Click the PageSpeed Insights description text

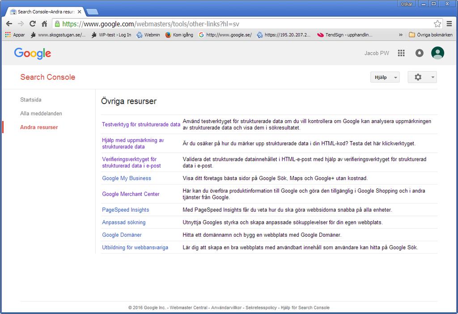[x=287, y=210]
